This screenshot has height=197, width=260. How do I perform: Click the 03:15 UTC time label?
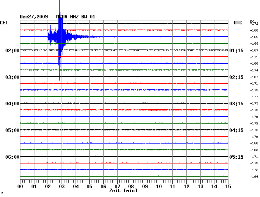point(236,104)
